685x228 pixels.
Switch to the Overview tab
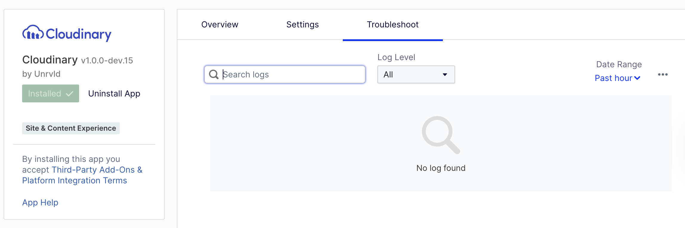pyautogui.click(x=219, y=24)
